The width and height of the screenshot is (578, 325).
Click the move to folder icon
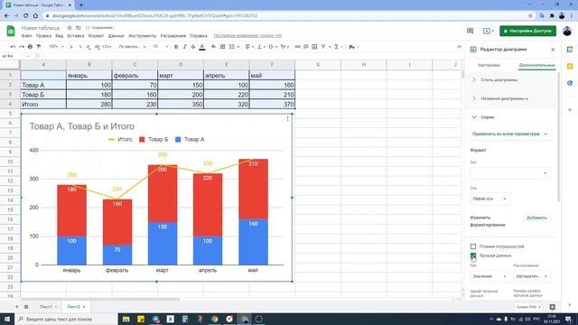click(79, 28)
